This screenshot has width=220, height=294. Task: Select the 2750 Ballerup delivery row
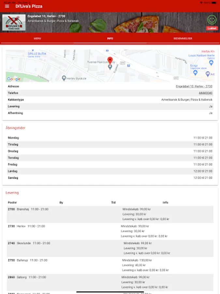(110, 265)
